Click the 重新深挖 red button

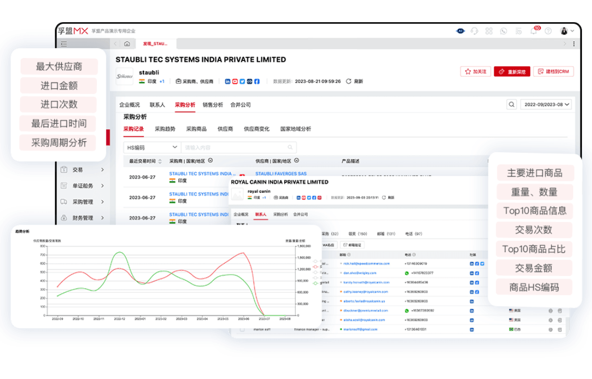[x=512, y=71]
